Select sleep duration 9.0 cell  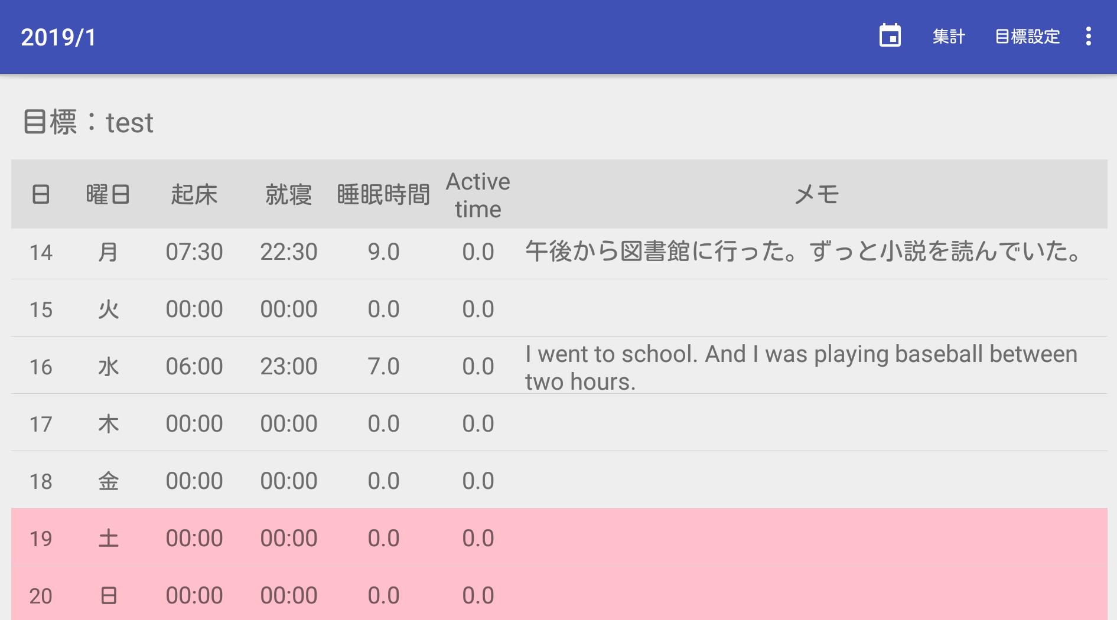pos(384,252)
